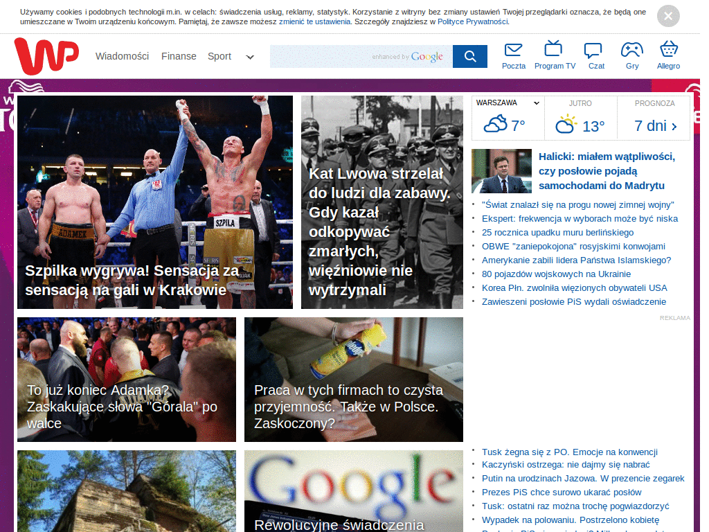The height and width of the screenshot is (532, 709).
Task: Select the Sport menu item
Action: click(x=219, y=56)
